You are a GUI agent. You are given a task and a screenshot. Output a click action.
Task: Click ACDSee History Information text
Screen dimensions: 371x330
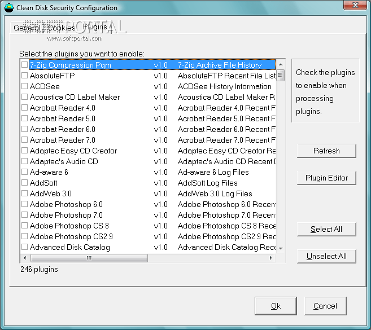[x=224, y=86]
